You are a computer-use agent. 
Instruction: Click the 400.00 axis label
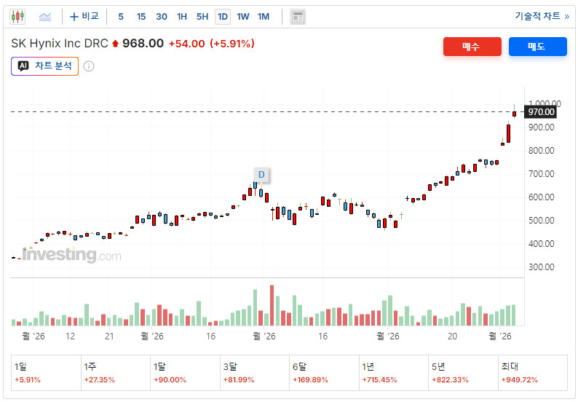click(x=541, y=244)
